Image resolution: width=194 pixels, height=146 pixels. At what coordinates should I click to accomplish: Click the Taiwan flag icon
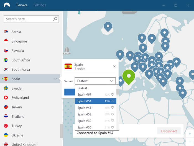(6, 107)
